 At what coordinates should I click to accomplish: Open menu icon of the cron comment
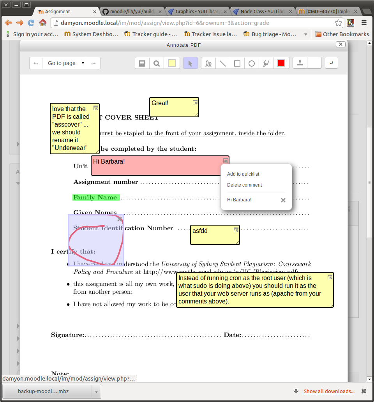[x=330, y=277]
